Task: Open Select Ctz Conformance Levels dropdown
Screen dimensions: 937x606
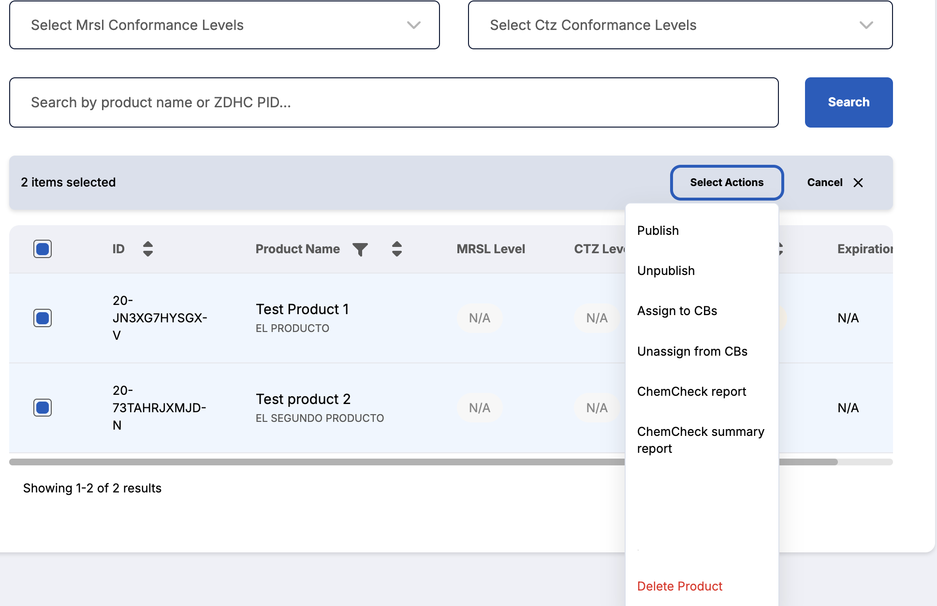Action: 680,25
